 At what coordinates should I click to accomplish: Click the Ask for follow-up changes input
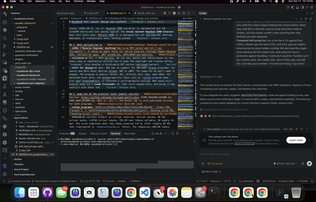256,154
